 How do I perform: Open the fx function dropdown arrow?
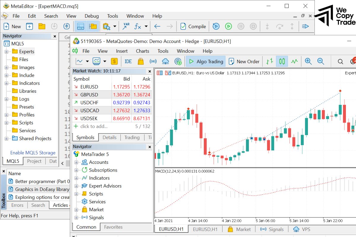(146, 26)
